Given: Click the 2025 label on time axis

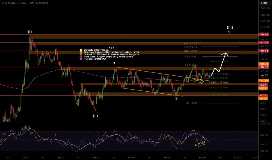Looking at the screenshot, I should tap(167, 158).
